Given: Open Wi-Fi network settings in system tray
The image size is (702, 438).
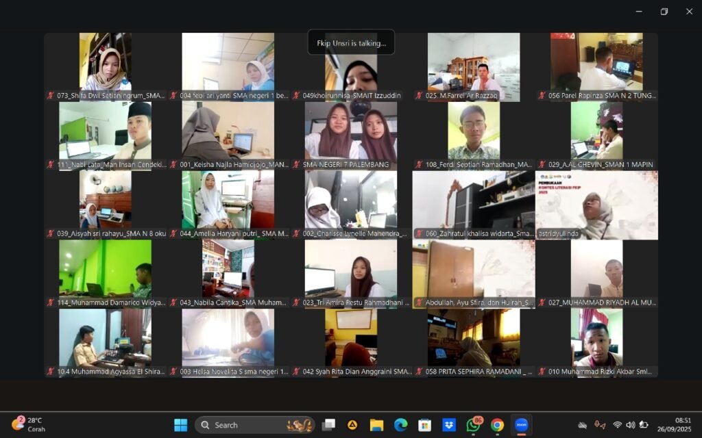Looking at the screenshot, I should [617, 425].
